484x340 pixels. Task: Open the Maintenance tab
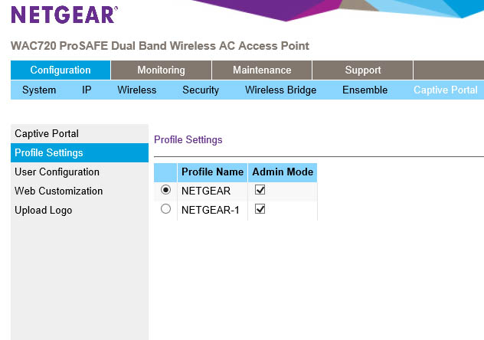pos(262,70)
